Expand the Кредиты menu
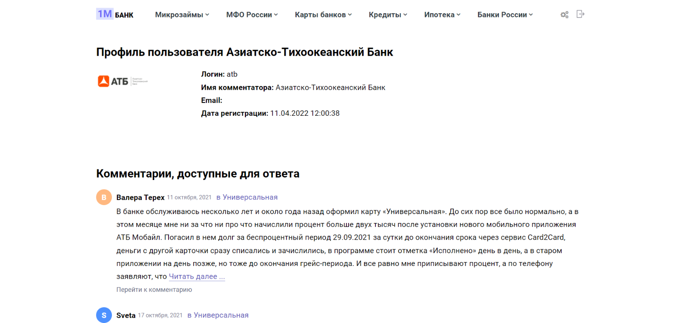Screen dimensions: 681x323 point(388,14)
